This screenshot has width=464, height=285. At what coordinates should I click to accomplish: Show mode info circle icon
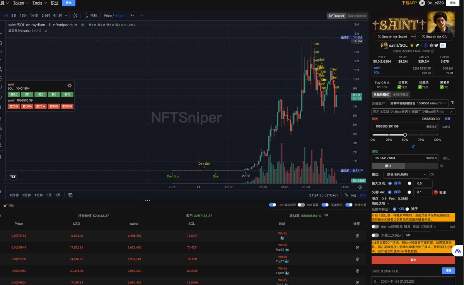tap(432, 175)
